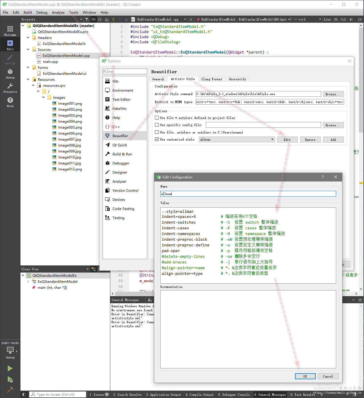
Task: Click Type to locate search box
Action: click(x=58, y=394)
